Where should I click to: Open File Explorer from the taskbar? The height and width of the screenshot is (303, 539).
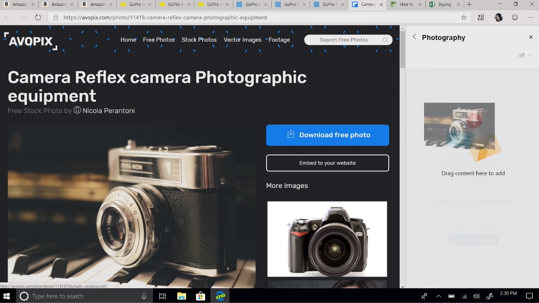[x=181, y=296]
